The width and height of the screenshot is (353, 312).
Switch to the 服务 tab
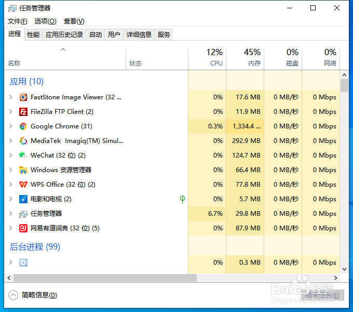coord(164,34)
